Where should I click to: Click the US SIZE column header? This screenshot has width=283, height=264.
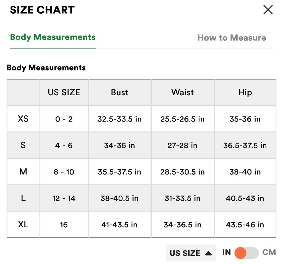point(64,92)
